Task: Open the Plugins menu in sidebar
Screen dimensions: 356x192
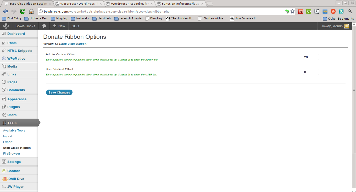Action: point(14,107)
